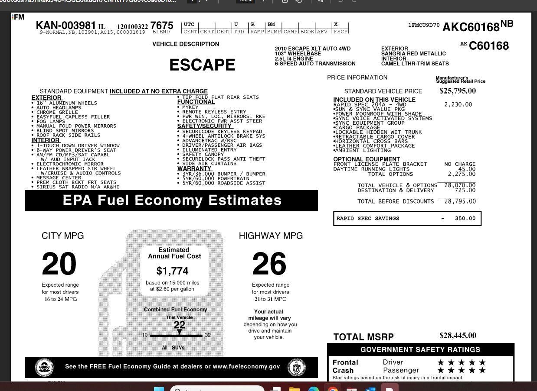Viewport: 537px width, 391px height.
Task: Click the Passenger five-star frontal rating
Action: pos(462,370)
